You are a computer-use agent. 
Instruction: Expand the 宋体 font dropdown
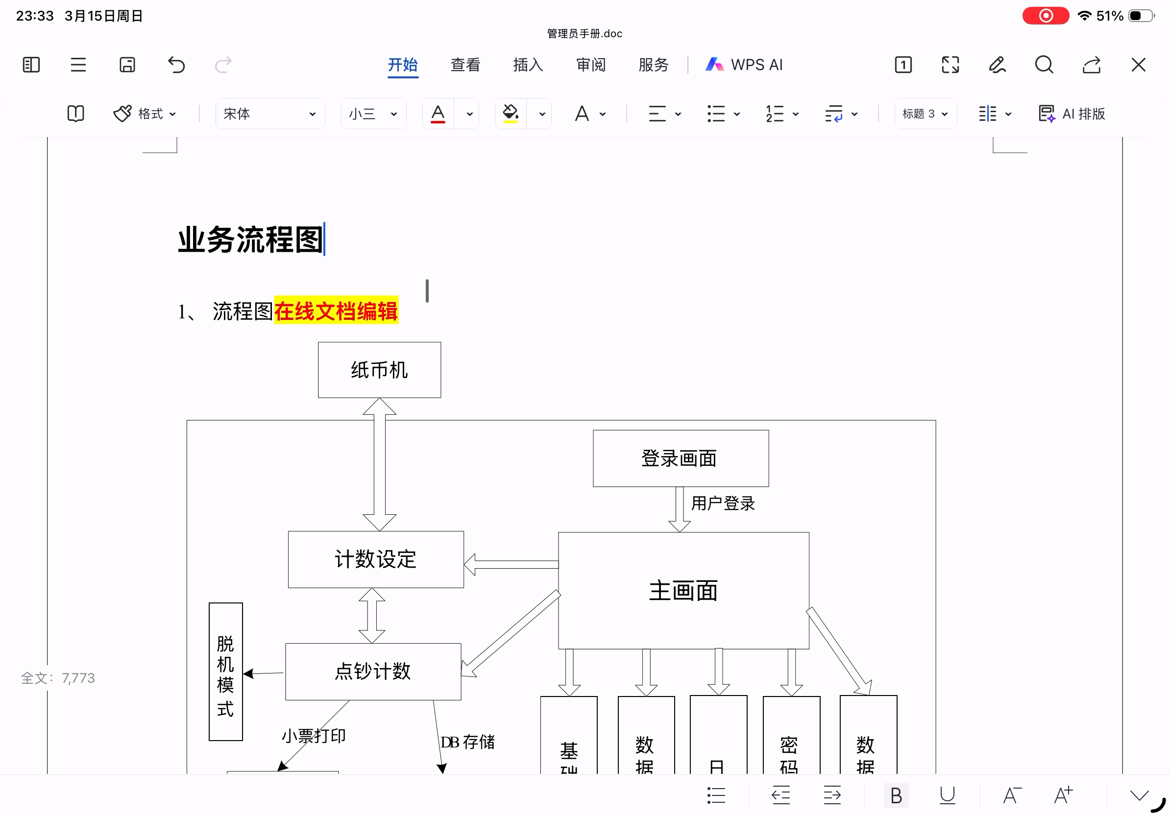tap(270, 114)
